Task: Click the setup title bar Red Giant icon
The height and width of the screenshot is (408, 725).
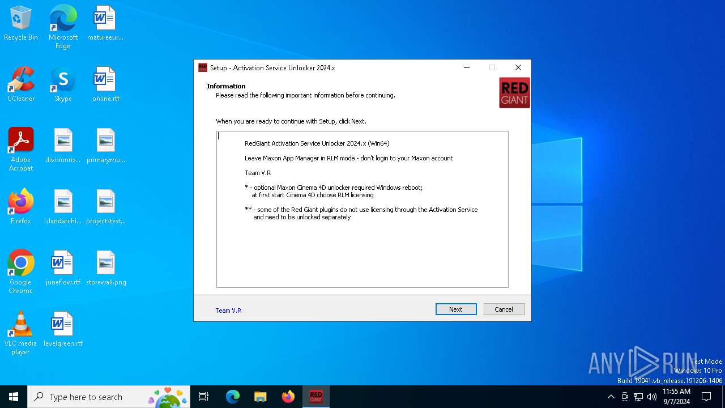Action: (x=203, y=67)
